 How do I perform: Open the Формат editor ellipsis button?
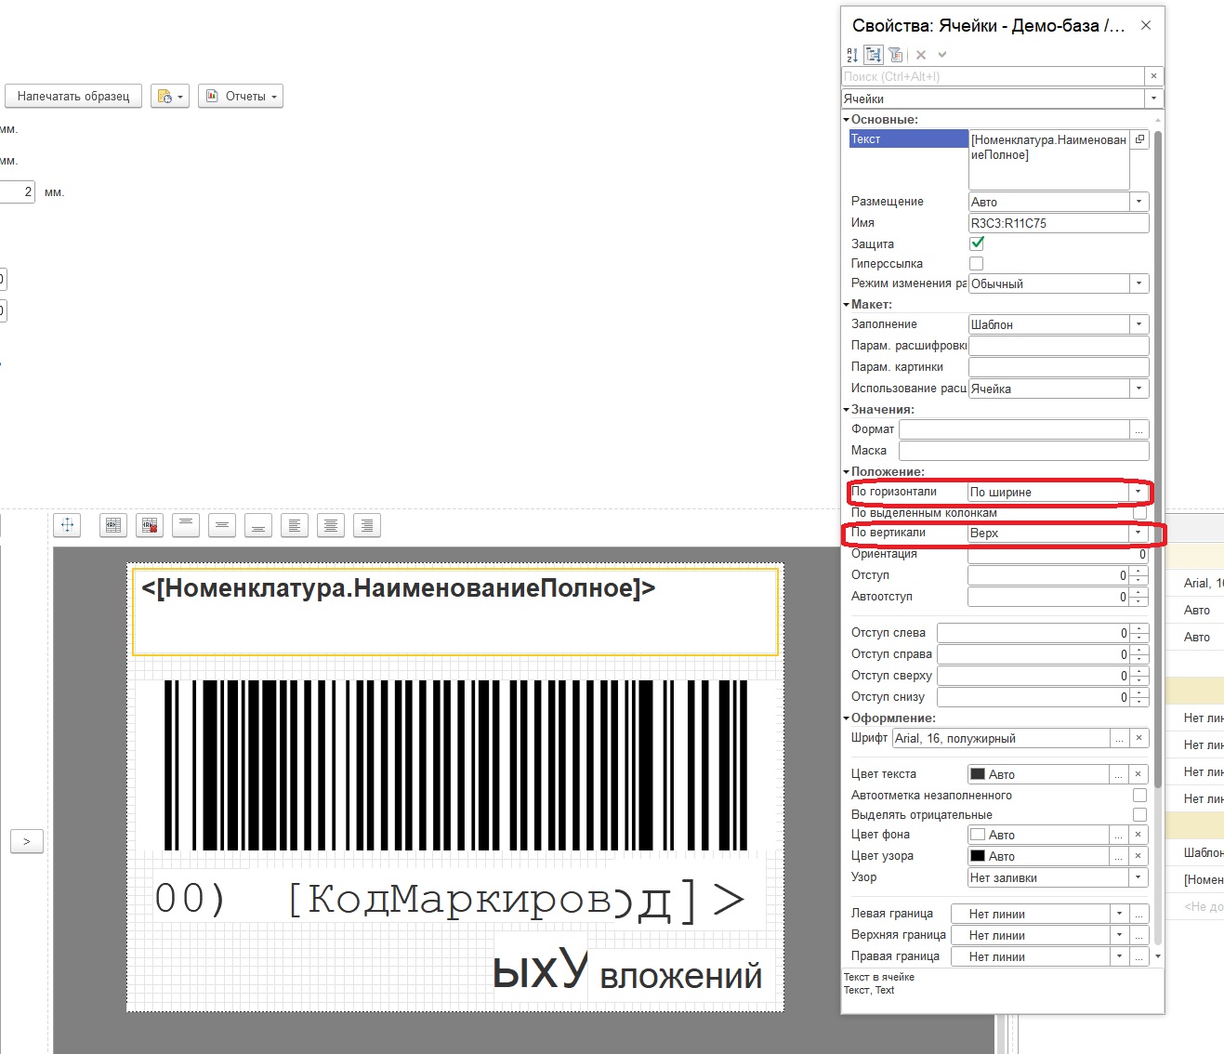[x=1139, y=429]
